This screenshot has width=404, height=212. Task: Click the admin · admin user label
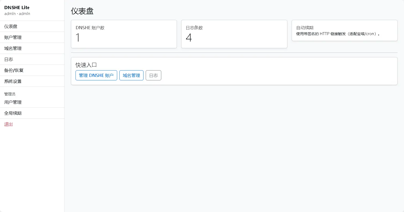click(17, 14)
